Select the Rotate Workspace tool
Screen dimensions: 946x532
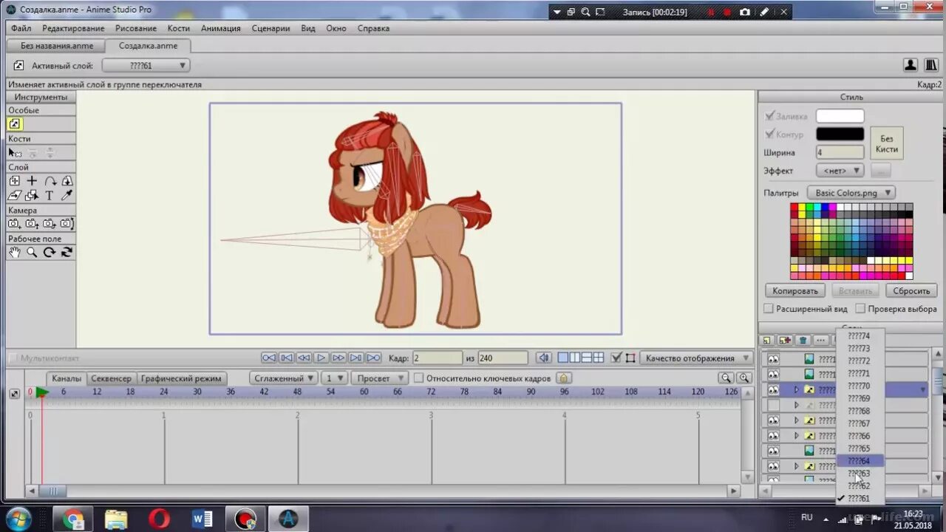point(50,252)
